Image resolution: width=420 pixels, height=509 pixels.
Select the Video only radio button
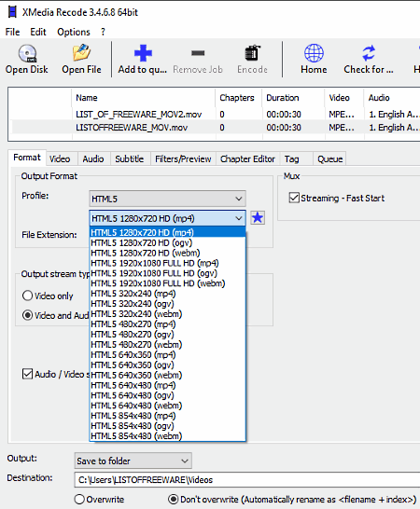[x=28, y=296]
